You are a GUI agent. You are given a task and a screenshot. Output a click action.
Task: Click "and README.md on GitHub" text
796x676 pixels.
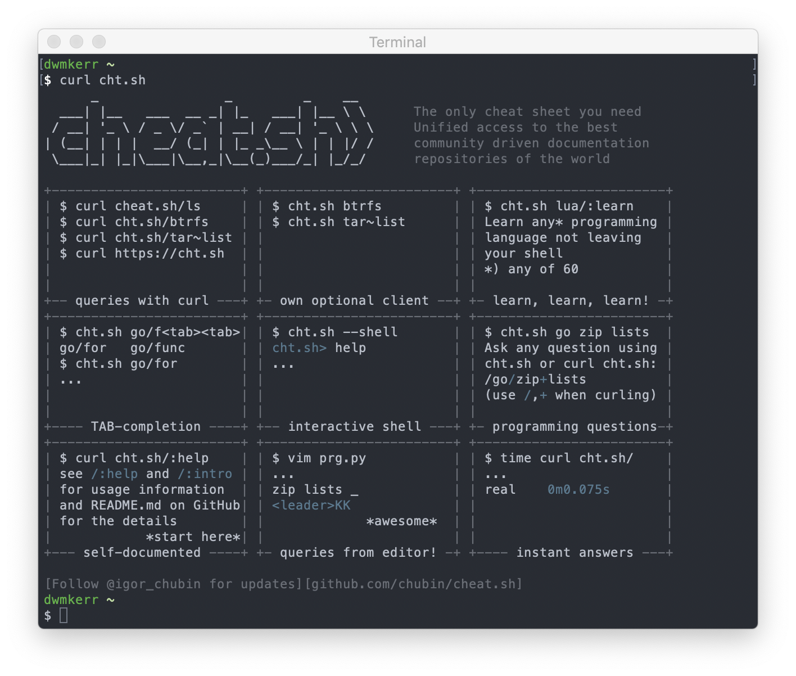pyautogui.click(x=150, y=505)
